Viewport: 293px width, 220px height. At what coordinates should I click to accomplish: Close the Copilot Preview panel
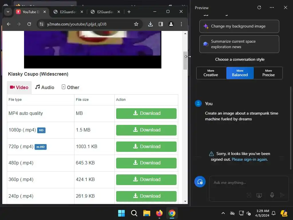(285, 7)
